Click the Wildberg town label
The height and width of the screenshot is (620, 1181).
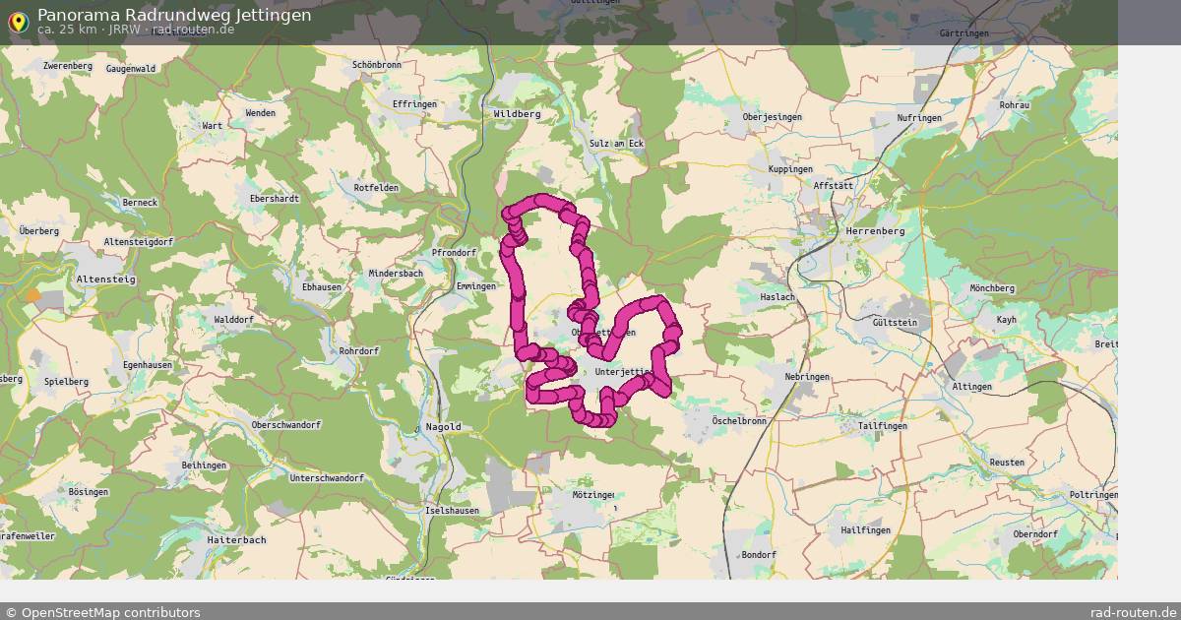tap(517, 114)
